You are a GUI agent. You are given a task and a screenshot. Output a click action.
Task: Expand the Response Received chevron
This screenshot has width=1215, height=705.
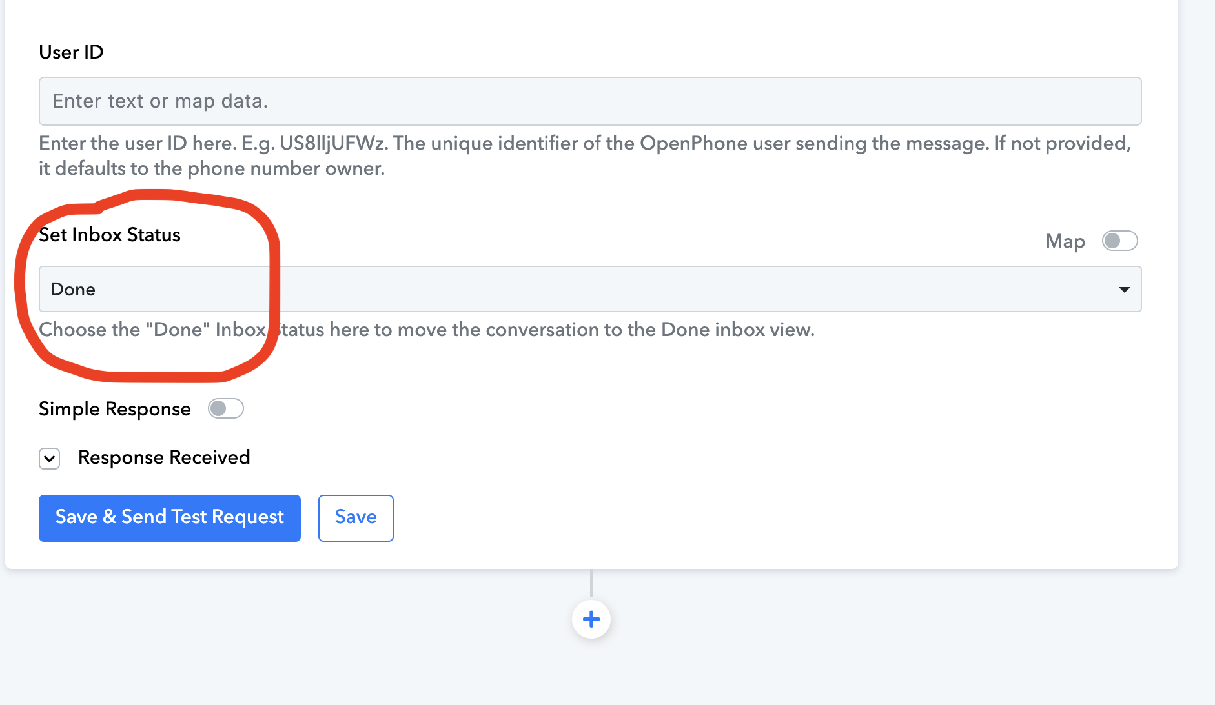pyautogui.click(x=50, y=459)
